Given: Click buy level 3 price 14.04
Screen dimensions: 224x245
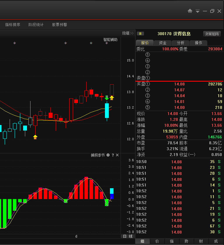Looking at the screenshot, I should (x=179, y=96).
